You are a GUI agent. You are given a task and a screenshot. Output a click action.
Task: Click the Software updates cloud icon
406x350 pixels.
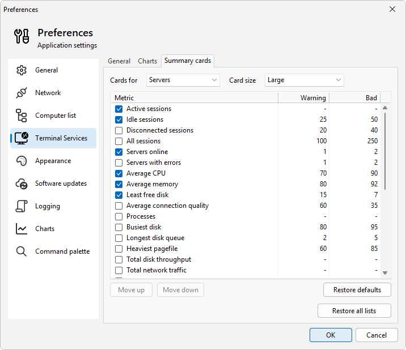(x=22, y=183)
